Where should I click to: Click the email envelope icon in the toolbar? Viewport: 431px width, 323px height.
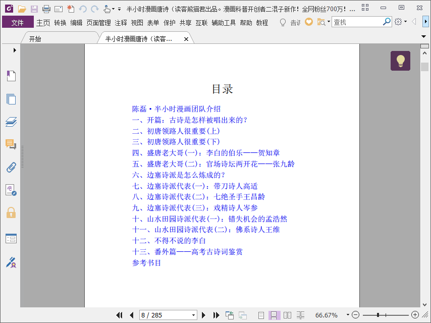click(x=58, y=10)
